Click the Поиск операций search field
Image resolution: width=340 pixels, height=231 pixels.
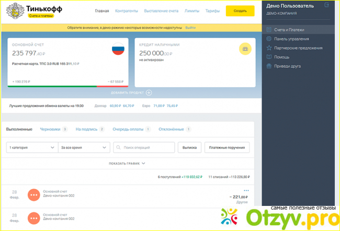(144, 148)
